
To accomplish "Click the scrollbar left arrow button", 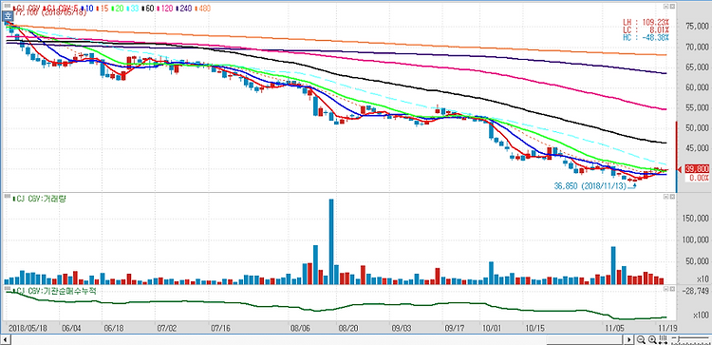I will (x=6, y=339).
